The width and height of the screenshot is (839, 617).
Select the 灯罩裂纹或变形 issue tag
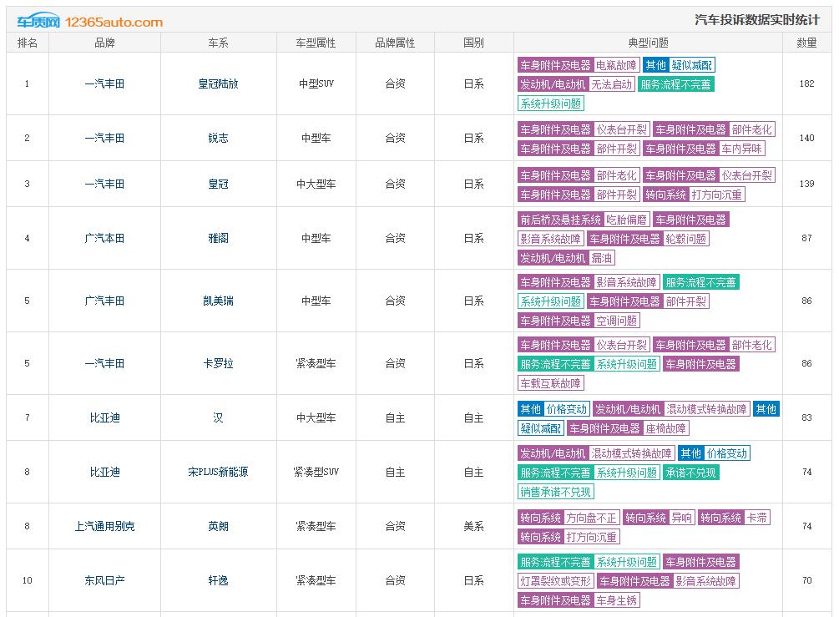coord(555,581)
